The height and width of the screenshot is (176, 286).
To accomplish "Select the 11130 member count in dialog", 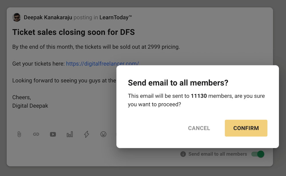I will point(199,96).
